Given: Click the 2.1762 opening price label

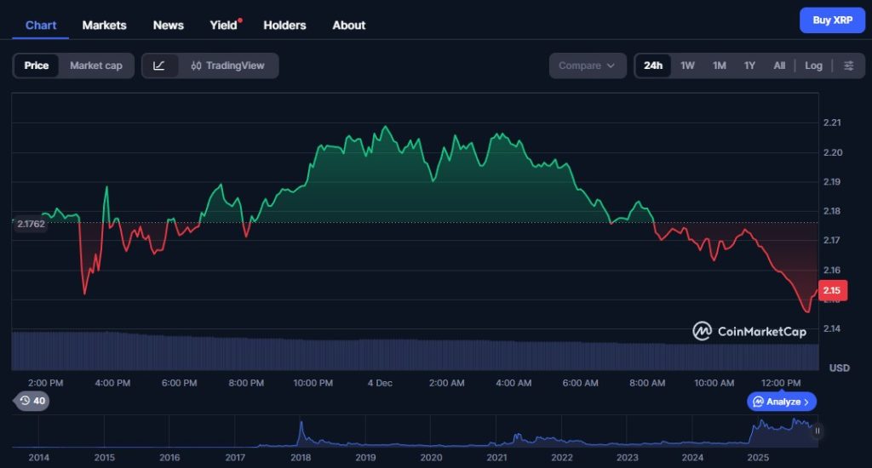Looking at the screenshot, I should (x=30, y=224).
